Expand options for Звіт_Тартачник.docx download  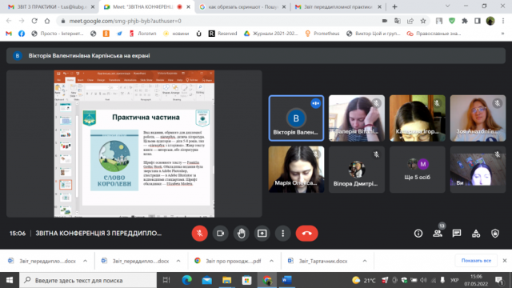coord(365,261)
